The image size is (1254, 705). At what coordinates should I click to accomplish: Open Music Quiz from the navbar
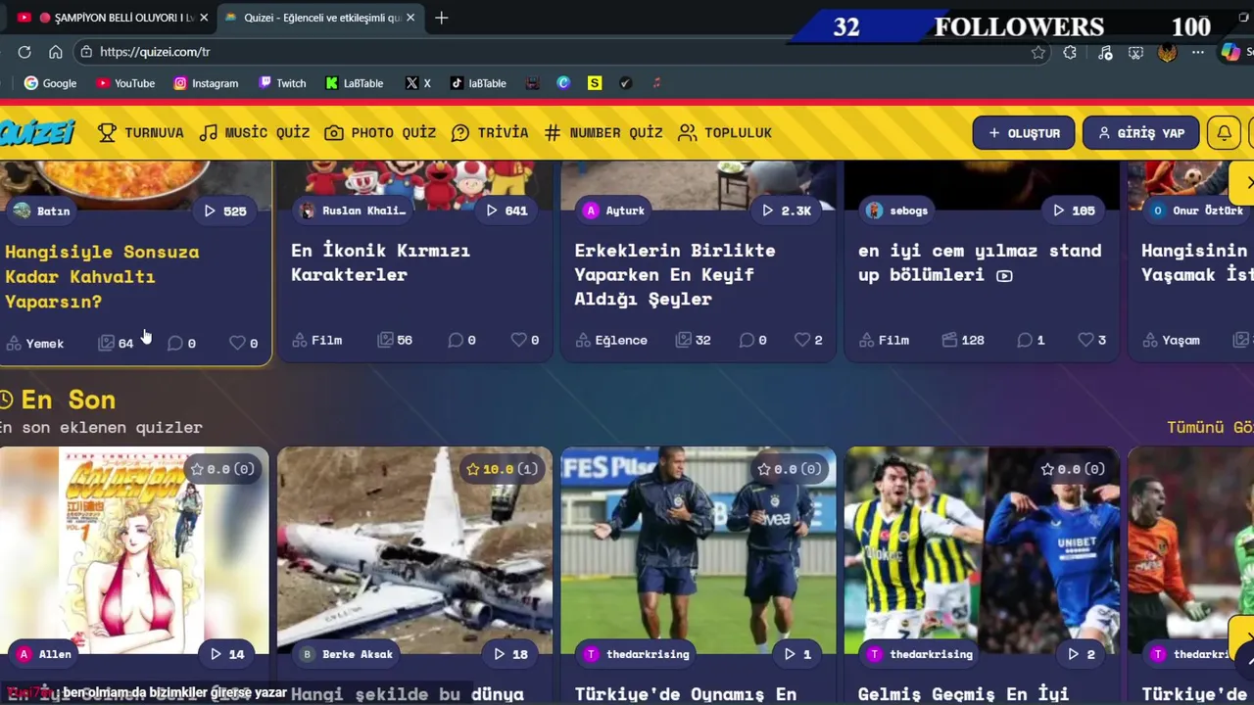(255, 132)
